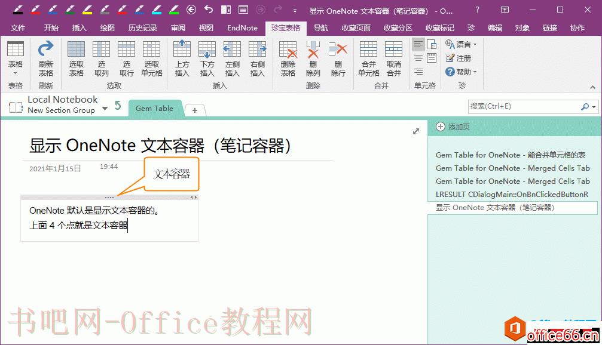Click the green notebook navigate-up arrow

(x=118, y=106)
